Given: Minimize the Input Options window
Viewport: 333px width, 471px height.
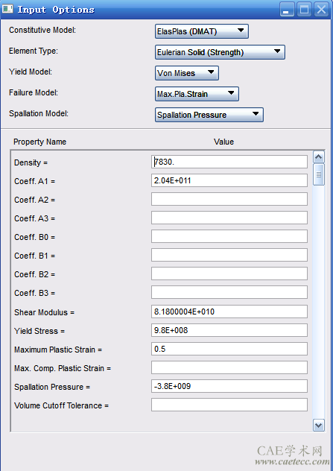Looking at the screenshot, I should pyautogui.click(x=287, y=9).
